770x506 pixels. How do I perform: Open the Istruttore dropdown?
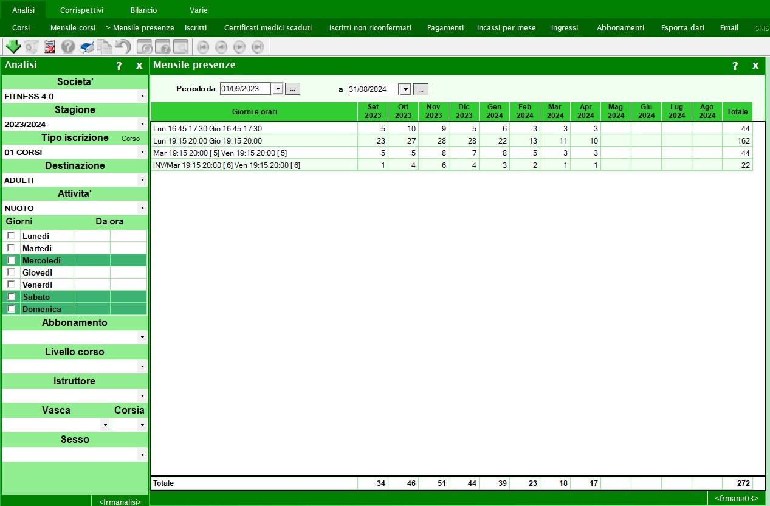point(142,395)
